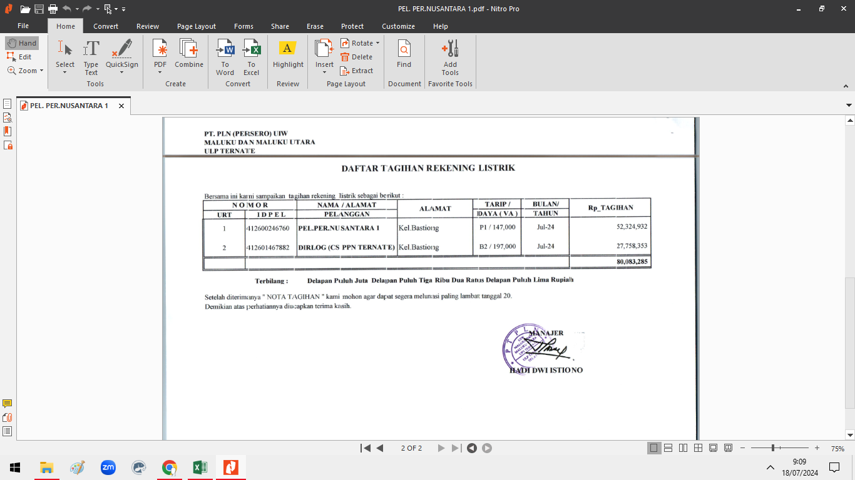Screen dimensions: 855x480
Task: Enable single page view mode
Action: point(654,448)
